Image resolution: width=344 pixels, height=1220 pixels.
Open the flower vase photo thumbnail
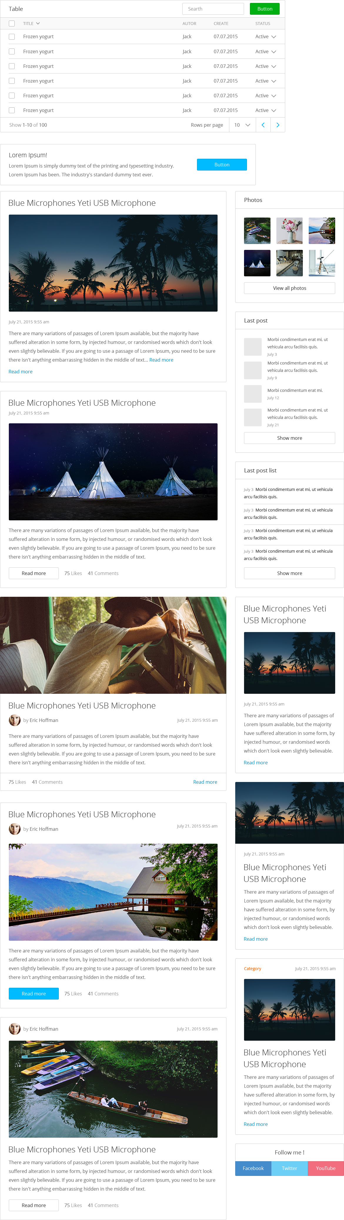(290, 231)
